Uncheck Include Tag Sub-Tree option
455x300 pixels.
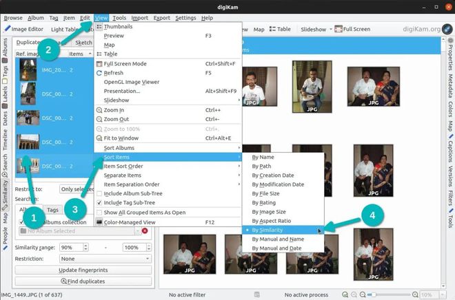point(99,203)
